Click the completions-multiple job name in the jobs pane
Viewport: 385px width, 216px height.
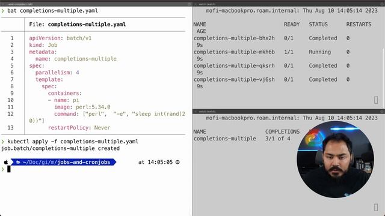pyautogui.click(x=224, y=139)
